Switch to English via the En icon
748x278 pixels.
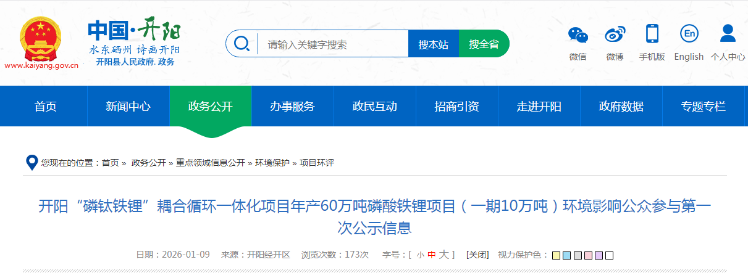[689, 34]
